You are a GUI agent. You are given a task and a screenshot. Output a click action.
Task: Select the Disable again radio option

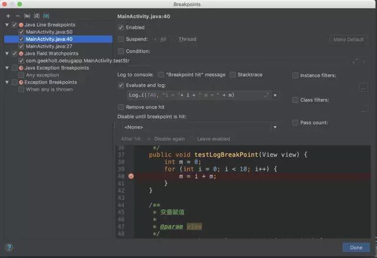point(149,139)
